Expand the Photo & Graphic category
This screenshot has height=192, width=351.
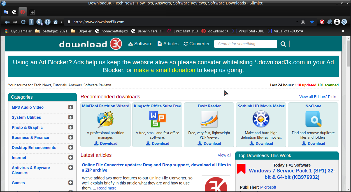coord(71,127)
